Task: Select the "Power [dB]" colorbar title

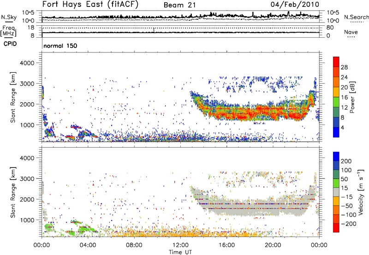Action: [352, 97]
